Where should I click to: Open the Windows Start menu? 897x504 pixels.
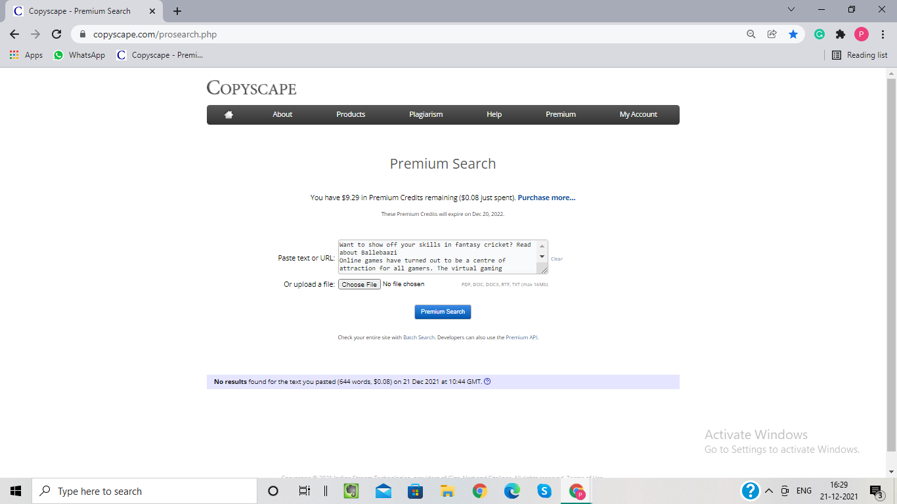(16, 491)
